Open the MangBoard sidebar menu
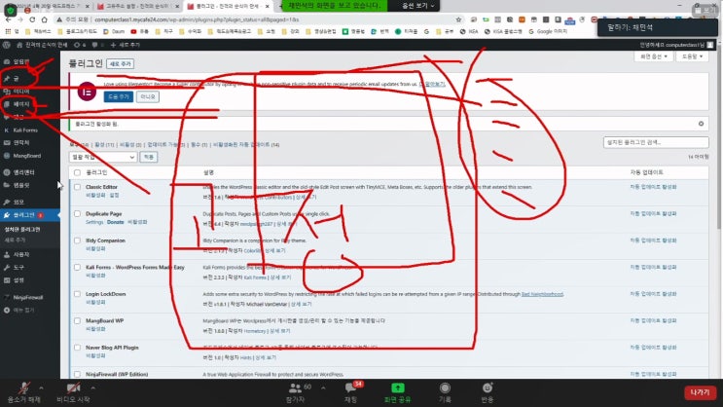The width and height of the screenshot is (723, 407). click(26, 156)
